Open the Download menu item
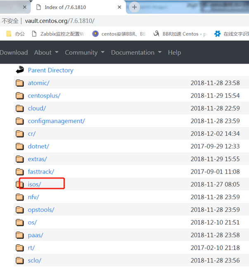Screen dimensions: 249x267 (x=14, y=52)
